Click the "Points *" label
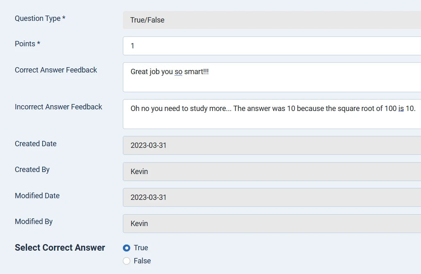The image size is (421, 274). tap(27, 44)
